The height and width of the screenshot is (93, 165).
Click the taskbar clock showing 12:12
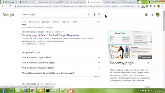pyautogui.click(x=158, y=91)
